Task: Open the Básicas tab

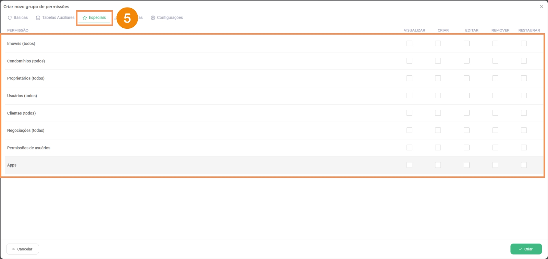Action: tap(21, 17)
